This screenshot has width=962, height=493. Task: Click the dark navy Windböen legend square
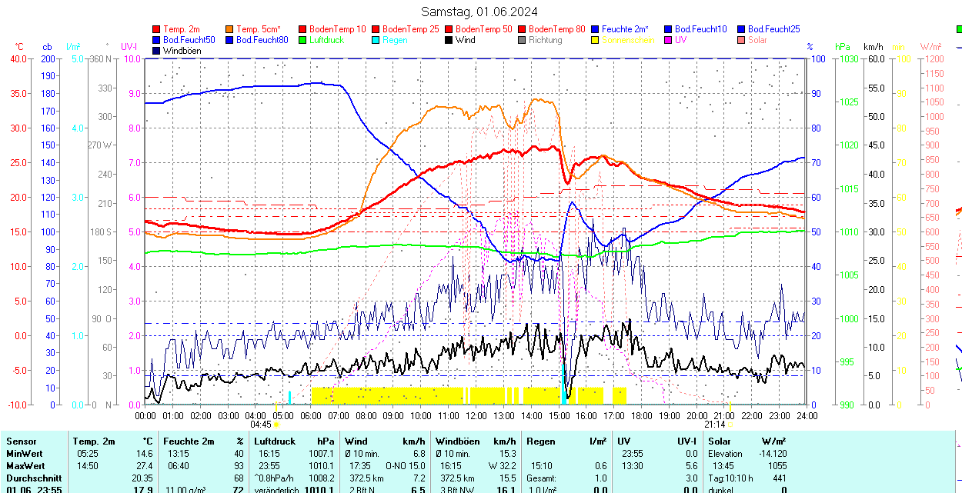click(x=157, y=51)
